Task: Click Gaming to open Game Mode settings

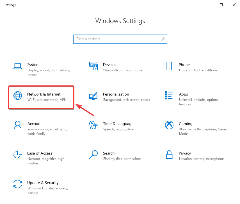Action: pyautogui.click(x=186, y=124)
